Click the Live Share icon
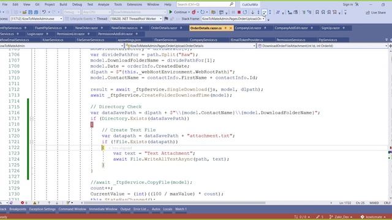This screenshot has width=392, height=220. tap(367, 12)
